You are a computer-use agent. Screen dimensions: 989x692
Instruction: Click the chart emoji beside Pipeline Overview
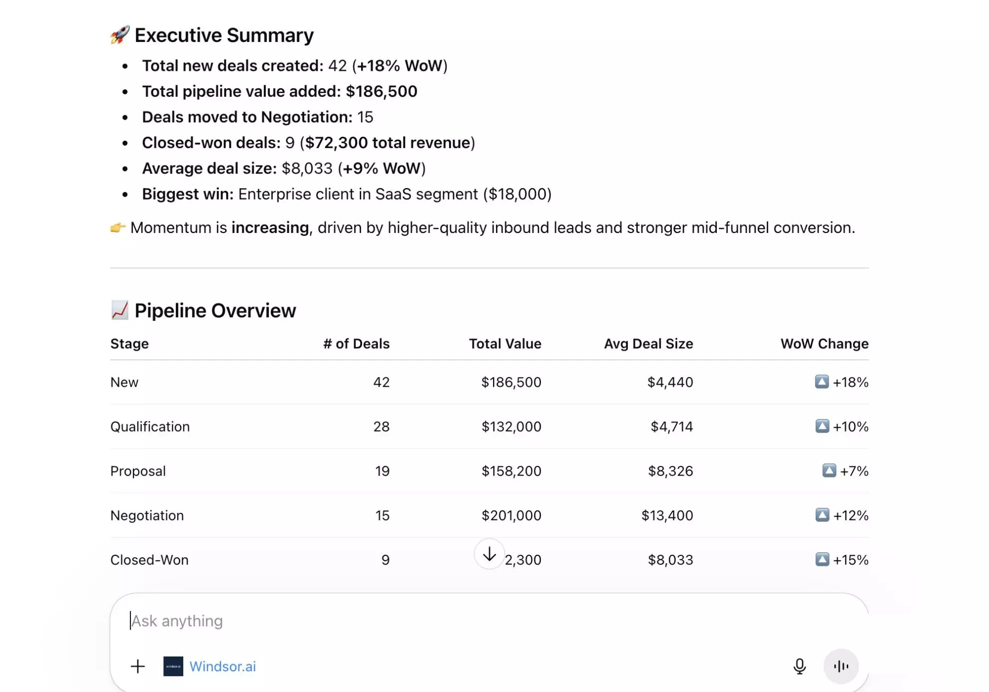[119, 310]
